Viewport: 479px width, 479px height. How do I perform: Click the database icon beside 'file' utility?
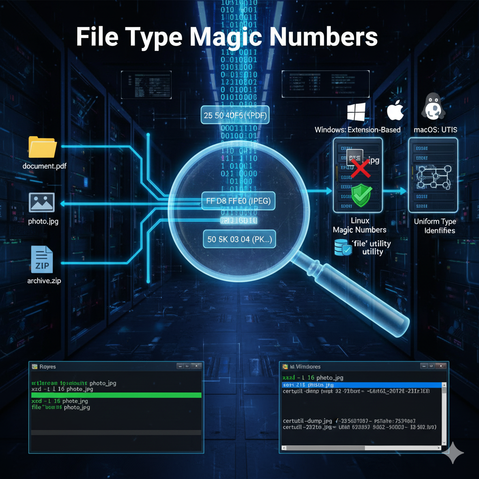(342, 248)
